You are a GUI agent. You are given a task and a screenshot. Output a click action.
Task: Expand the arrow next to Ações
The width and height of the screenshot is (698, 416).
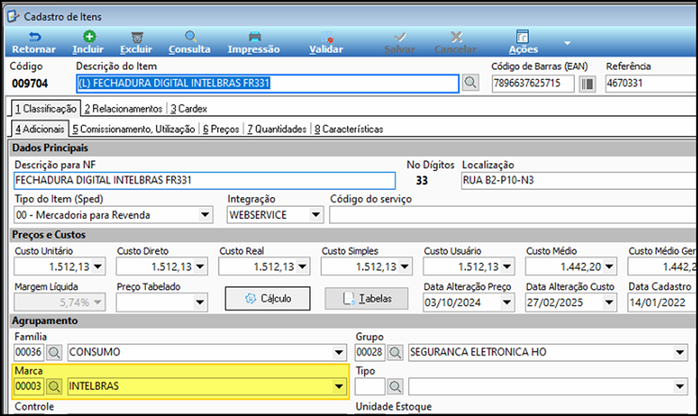(567, 43)
